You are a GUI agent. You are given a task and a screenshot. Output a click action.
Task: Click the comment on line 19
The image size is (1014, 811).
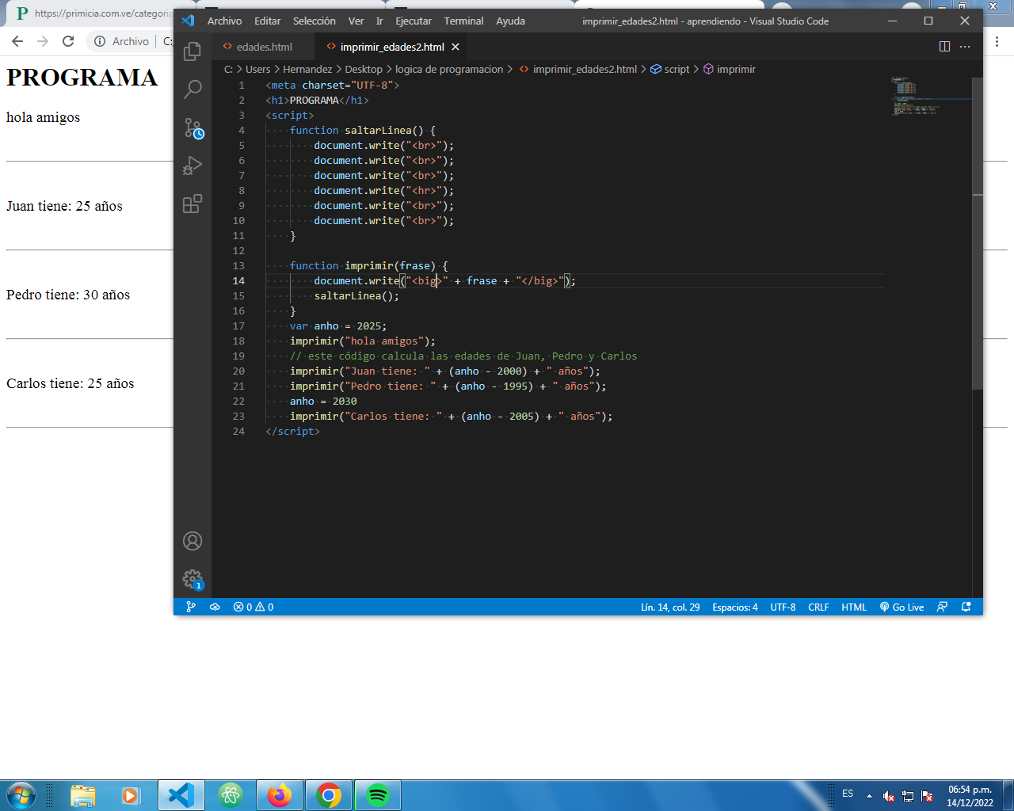pos(463,356)
